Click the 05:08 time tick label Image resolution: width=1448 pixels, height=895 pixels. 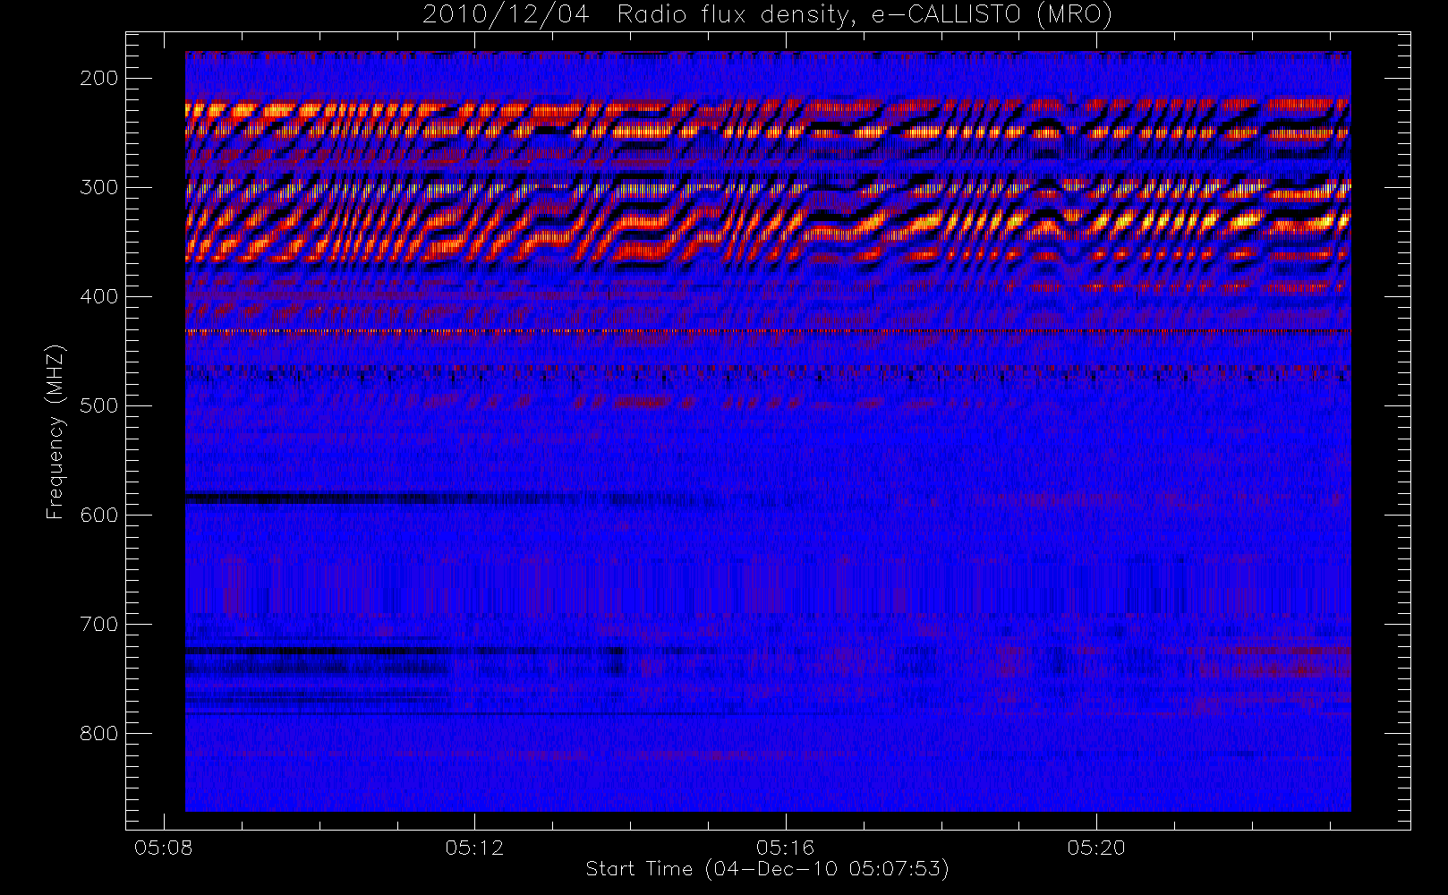coord(163,847)
